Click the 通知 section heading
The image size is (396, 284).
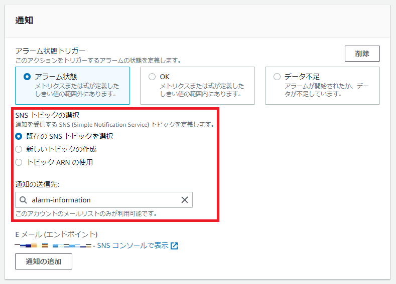(24, 21)
